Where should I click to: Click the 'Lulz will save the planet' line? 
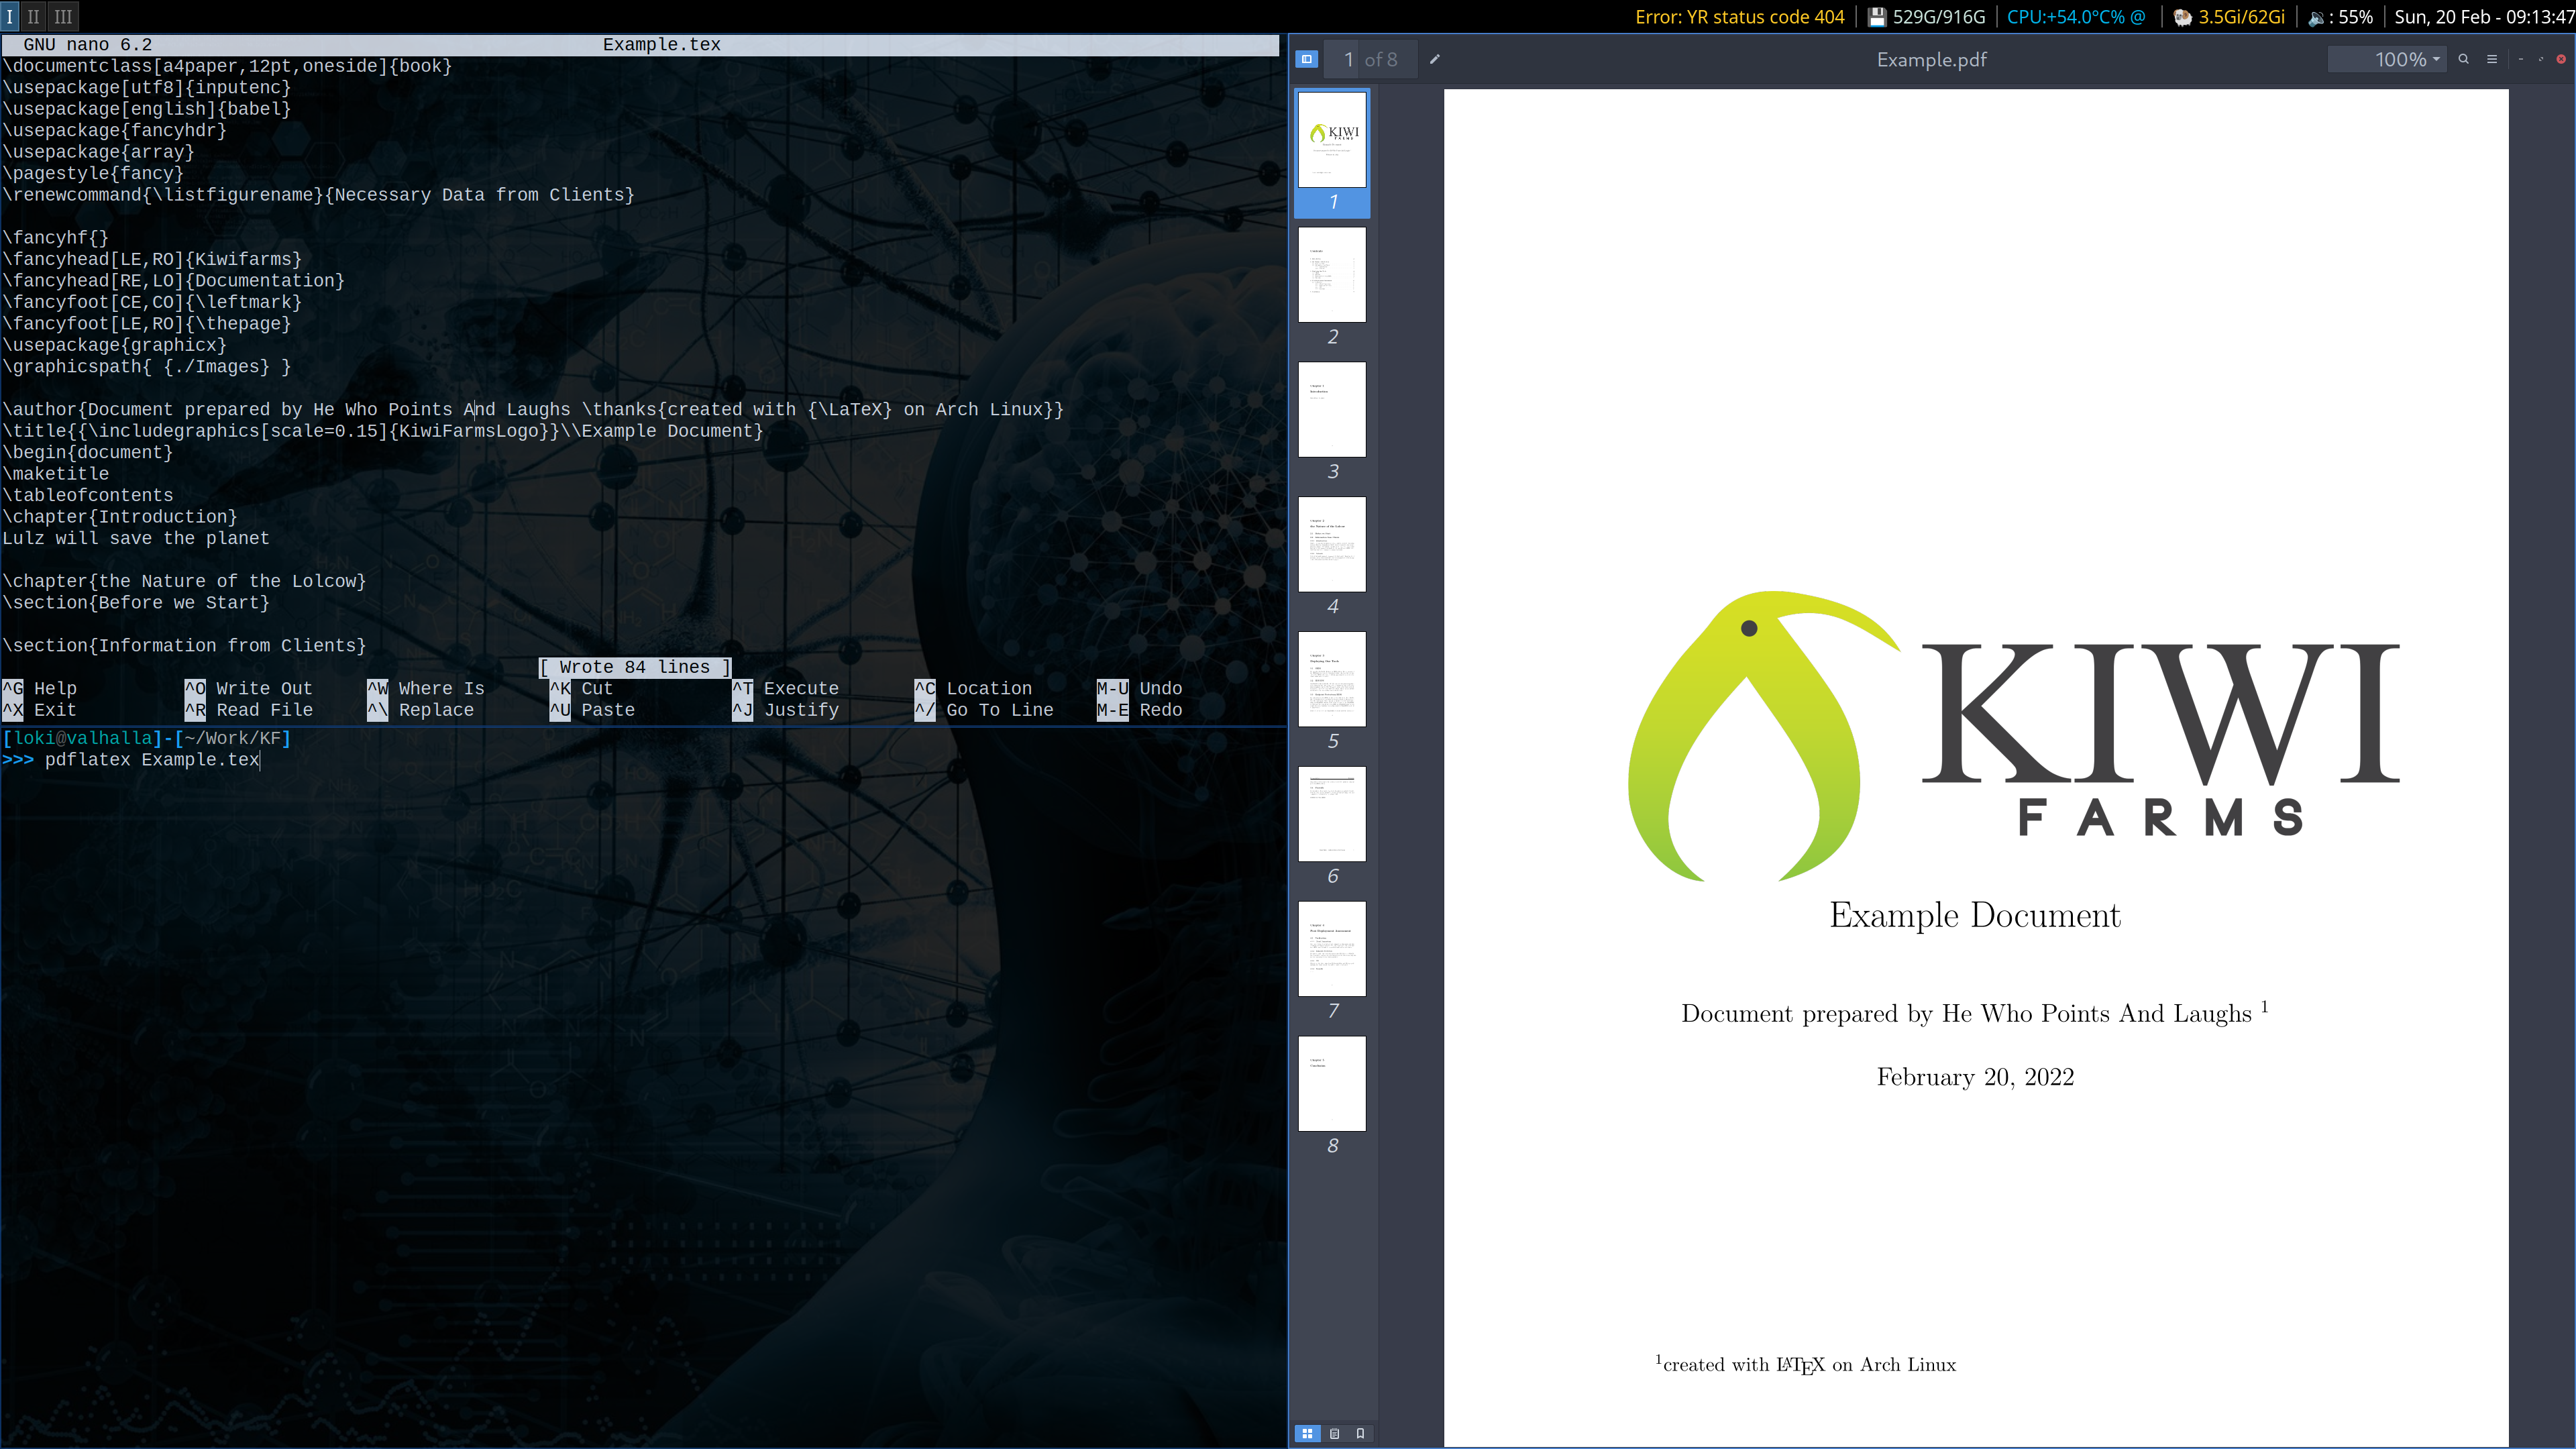point(136,538)
